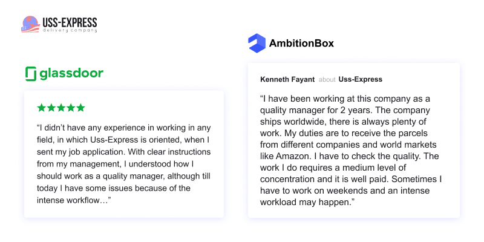Select the second green rating star
The image size is (484, 242).
point(51,108)
